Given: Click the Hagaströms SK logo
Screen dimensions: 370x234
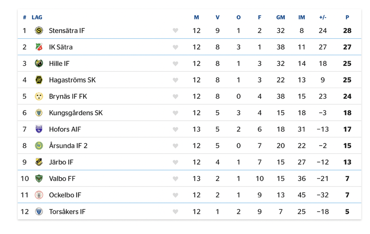Looking at the screenshot, I should coord(39,80).
